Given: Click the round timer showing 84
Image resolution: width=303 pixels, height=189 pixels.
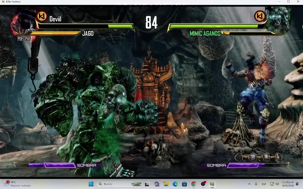Looking at the screenshot, I should pyautogui.click(x=151, y=23).
